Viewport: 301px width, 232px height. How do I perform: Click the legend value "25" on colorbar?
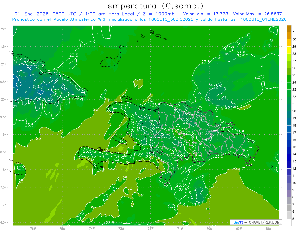tap(294, 75)
